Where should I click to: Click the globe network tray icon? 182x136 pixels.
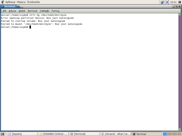tap(162, 2)
